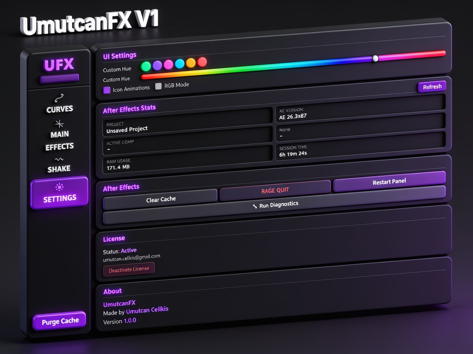Click the version number 1.0.0

[x=130, y=321]
